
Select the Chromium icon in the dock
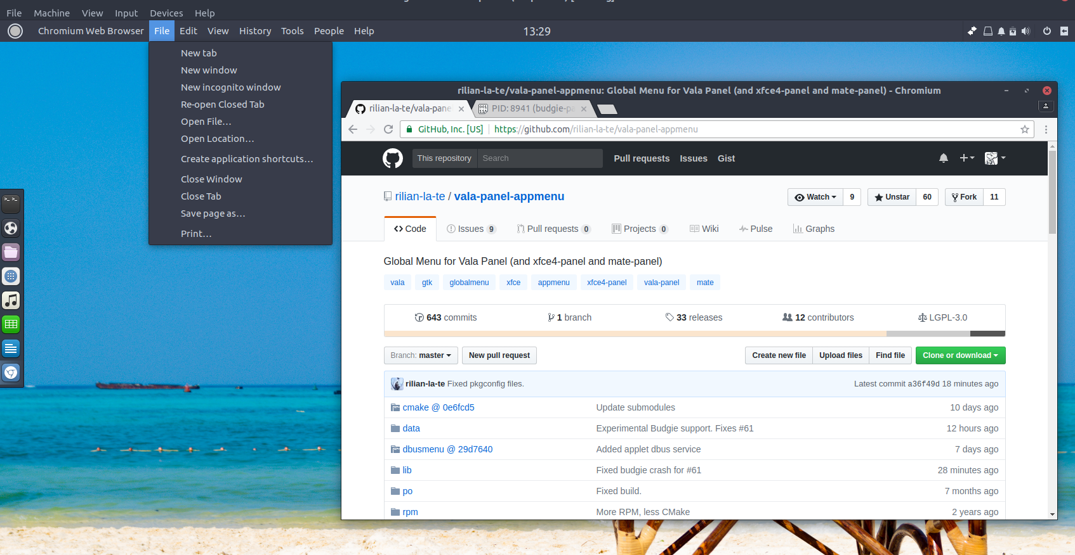(x=11, y=373)
